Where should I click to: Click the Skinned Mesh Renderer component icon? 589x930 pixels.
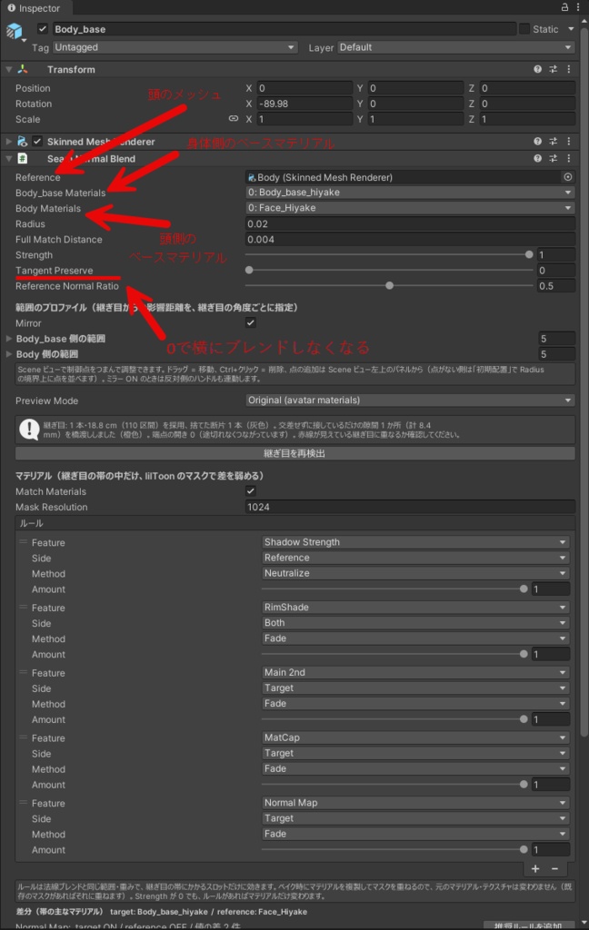23,141
